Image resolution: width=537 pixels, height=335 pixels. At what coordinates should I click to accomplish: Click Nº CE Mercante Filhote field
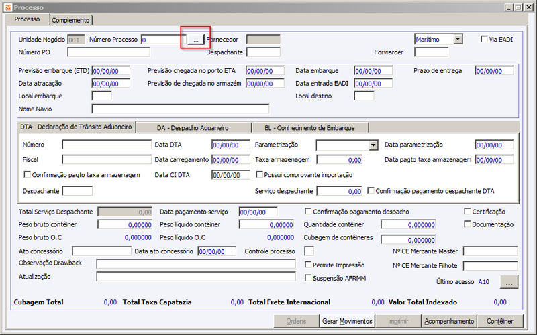[491, 265]
